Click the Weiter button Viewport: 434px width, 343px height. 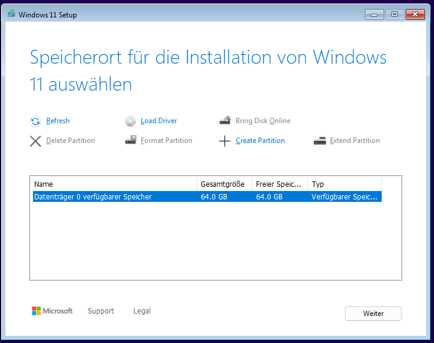click(373, 314)
